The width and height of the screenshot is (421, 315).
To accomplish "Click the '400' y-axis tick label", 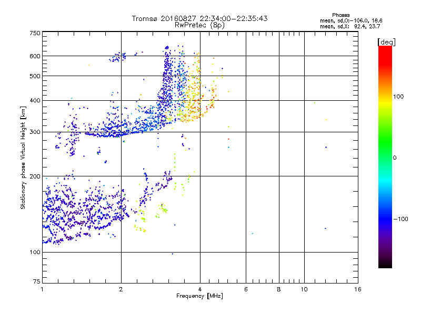I will pos(35,101).
